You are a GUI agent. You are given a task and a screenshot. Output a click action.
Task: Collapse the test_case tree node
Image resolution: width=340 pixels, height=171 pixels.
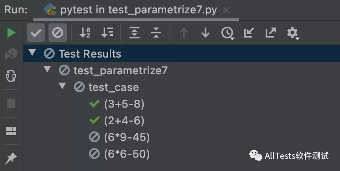(x=62, y=87)
